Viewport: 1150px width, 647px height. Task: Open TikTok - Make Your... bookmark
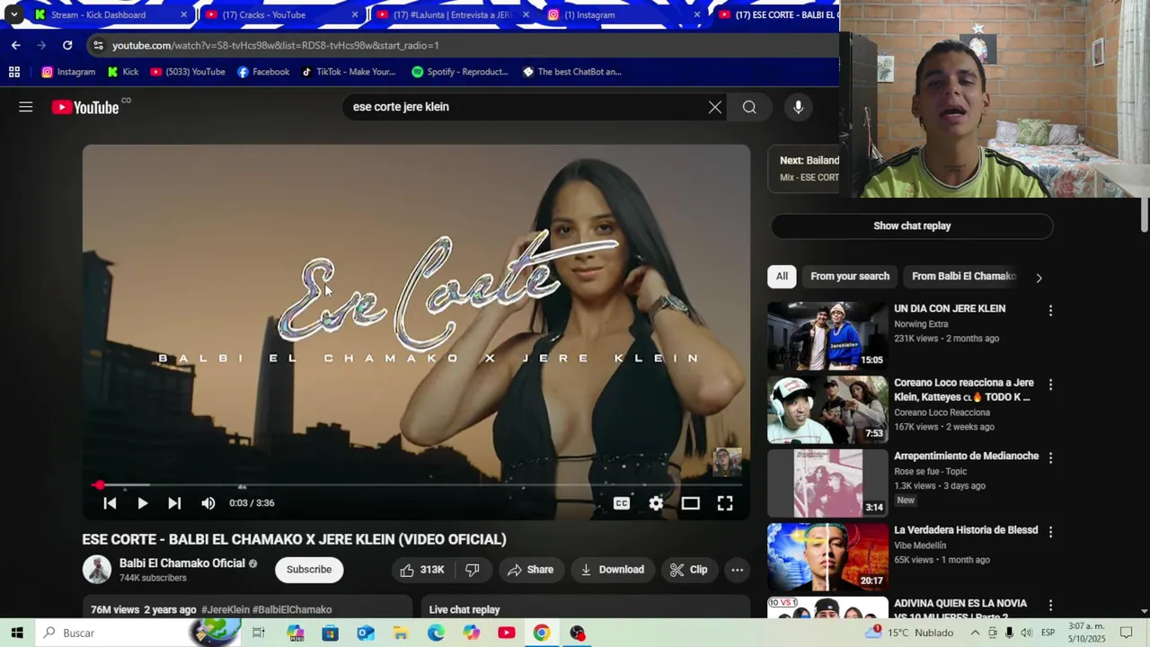[349, 72]
